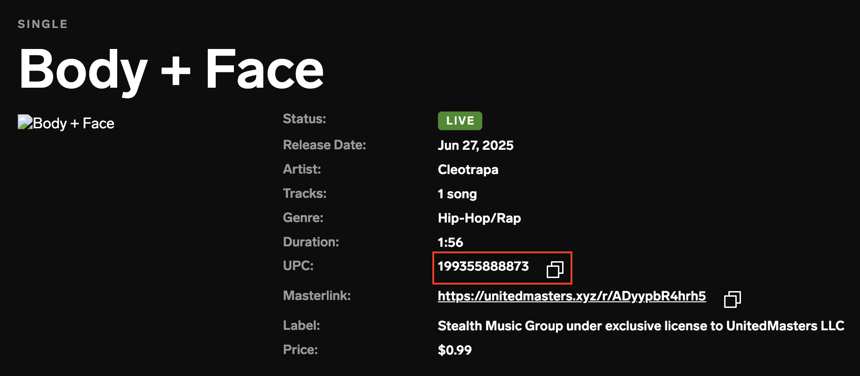The image size is (860, 376).
Task: Open the unitedmasters.xyz Masterlink URL
Action: pyautogui.click(x=572, y=296)
